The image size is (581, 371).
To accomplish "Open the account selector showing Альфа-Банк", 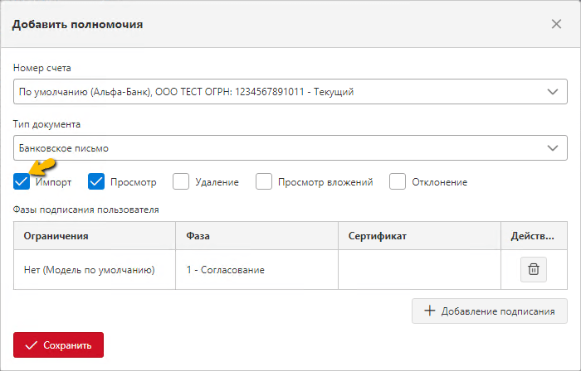I will click(290, 91).
